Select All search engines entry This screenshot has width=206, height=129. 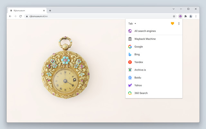[145, 31]
